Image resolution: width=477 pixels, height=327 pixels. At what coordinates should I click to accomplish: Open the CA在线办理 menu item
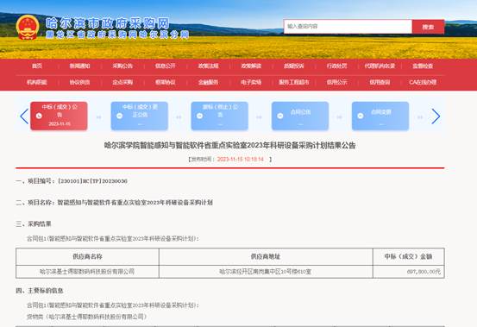(x=423, y=82)
